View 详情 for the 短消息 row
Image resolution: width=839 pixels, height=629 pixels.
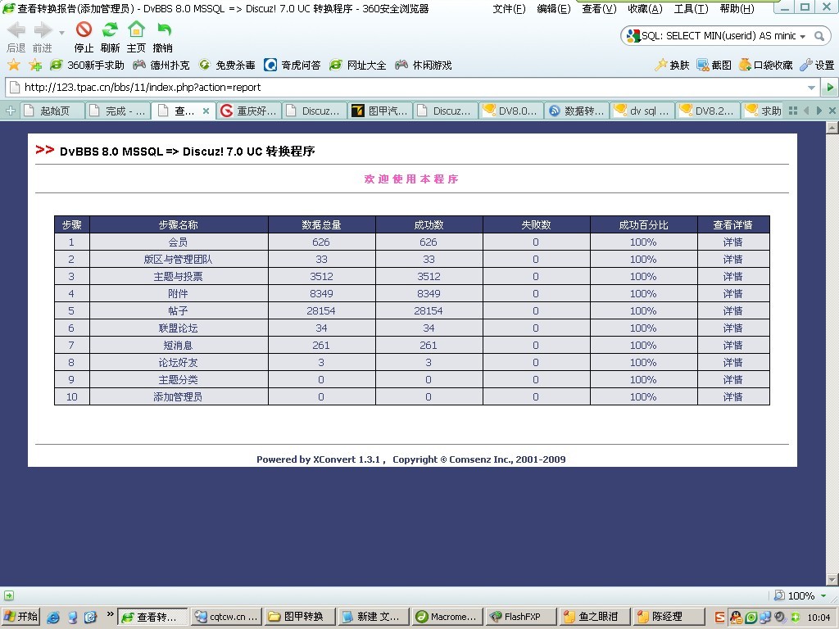[732, 345]
